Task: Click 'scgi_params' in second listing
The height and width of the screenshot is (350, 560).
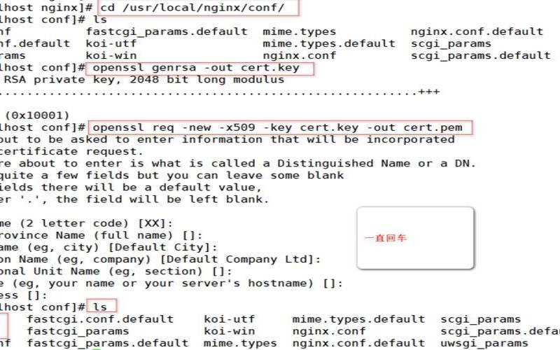Action: point(480,320)
